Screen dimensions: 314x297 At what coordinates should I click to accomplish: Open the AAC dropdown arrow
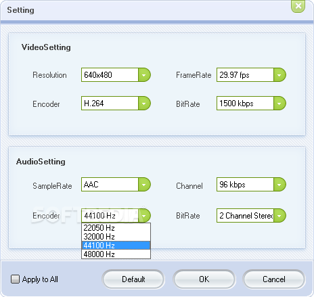[x=144, y=185]
